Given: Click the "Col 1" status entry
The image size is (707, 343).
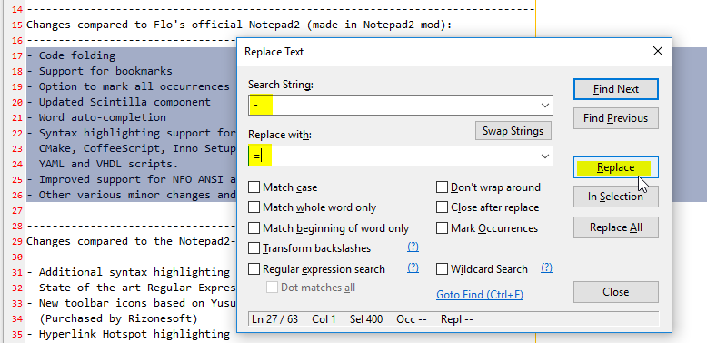Looking at the screenshot, I should coord(324,319).
